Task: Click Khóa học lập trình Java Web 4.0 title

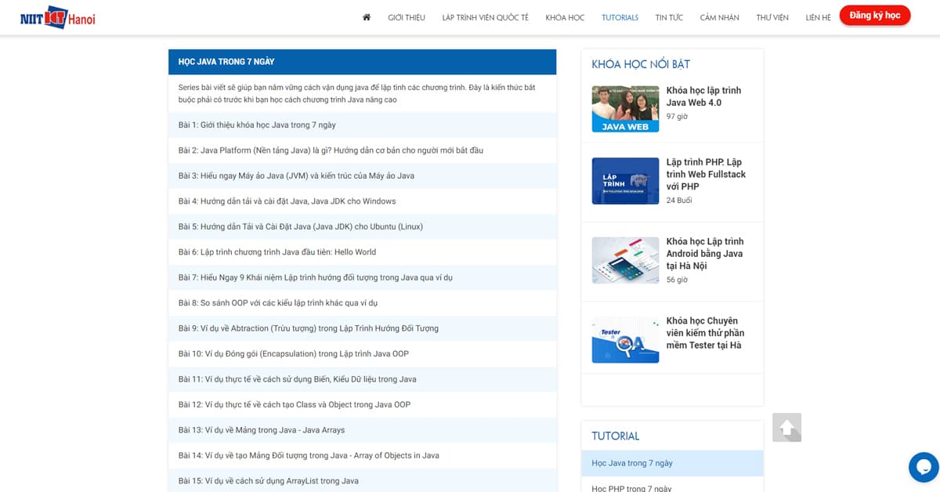Action: tap(703, 96)
